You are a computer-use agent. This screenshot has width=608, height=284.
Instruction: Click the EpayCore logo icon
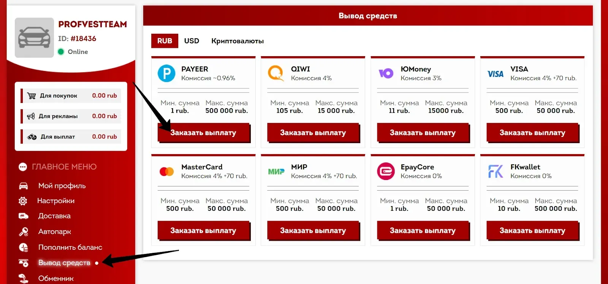click(386, 171)
